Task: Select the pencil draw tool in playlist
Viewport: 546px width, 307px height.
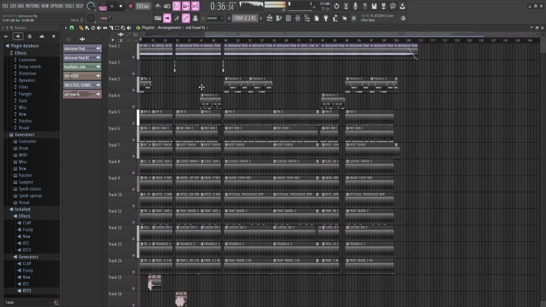Action: click(81, 28)
